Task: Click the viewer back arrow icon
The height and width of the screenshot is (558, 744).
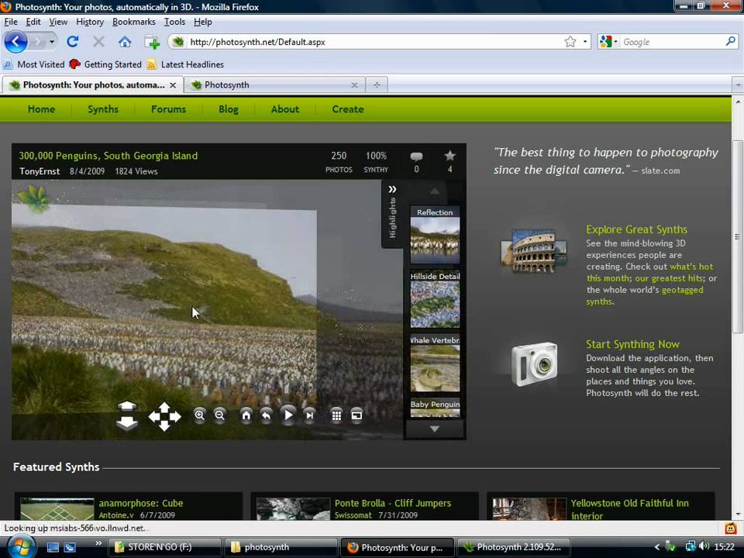Action: 266,415
